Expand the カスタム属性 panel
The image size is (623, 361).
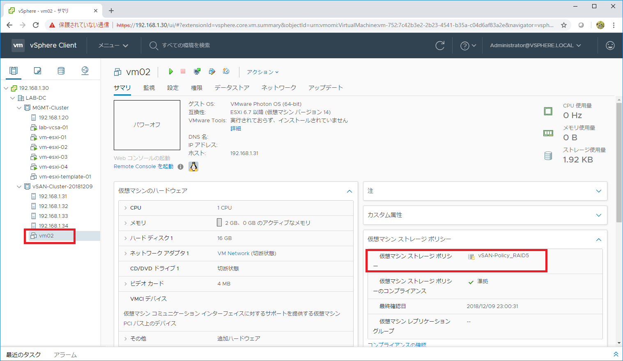coord(598,215)
